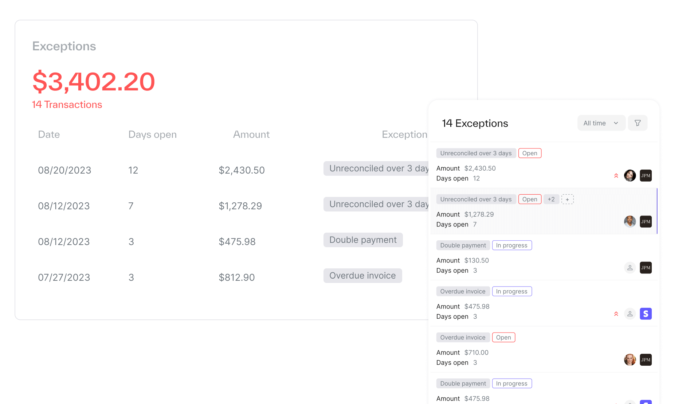Click the Amount column header
Screen dimensions: 698x404
point(251,135)
